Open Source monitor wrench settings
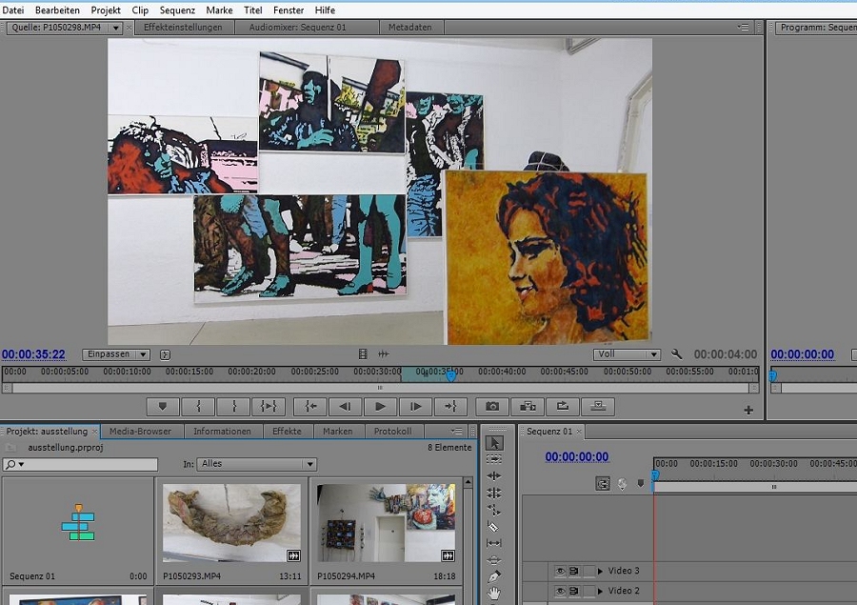This screenshot has width=857, height=605. [x=677, y=354]
